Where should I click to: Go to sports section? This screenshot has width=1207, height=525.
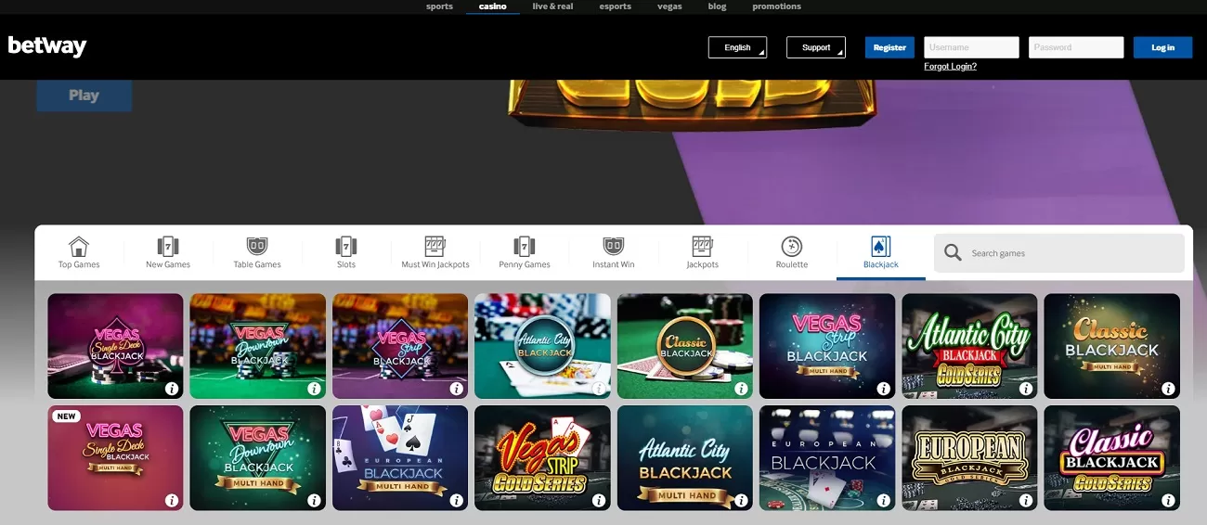[440, 6]
